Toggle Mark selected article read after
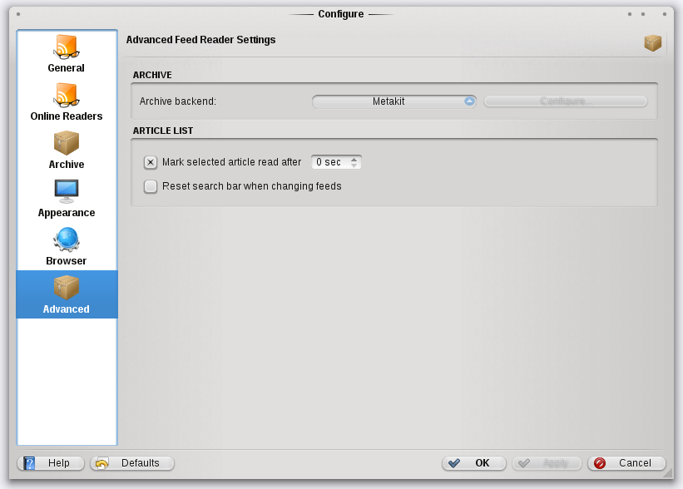Image resolution: width=683 pixels, height=489 pixels. click(x=151, y=162)
